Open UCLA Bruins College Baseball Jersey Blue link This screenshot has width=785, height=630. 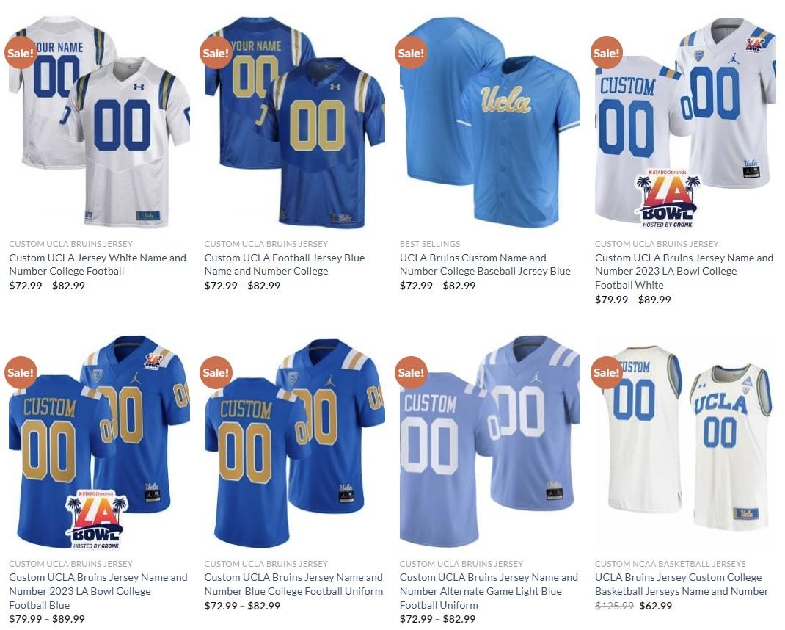(485, 264)
